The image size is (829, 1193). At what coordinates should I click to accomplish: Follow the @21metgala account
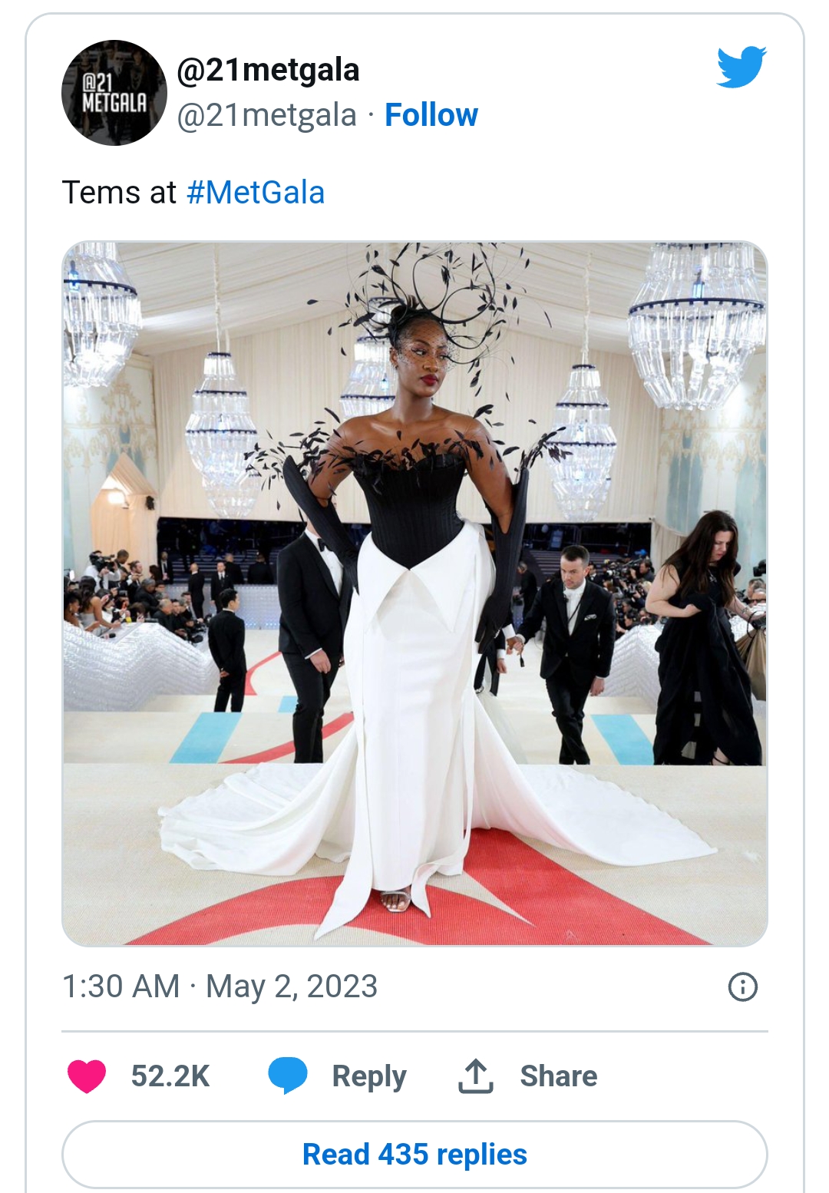coord(431,115)
